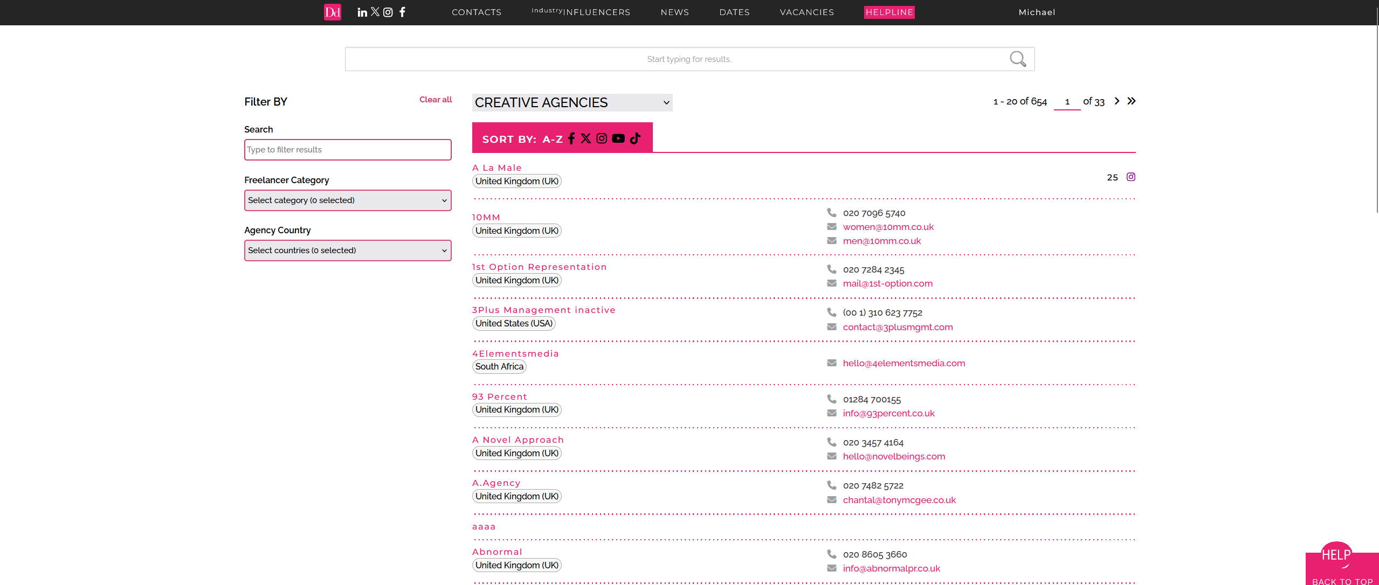1379x585 pixels.
Task: Click the Type to filter results field
Action: tap(348, 150)
